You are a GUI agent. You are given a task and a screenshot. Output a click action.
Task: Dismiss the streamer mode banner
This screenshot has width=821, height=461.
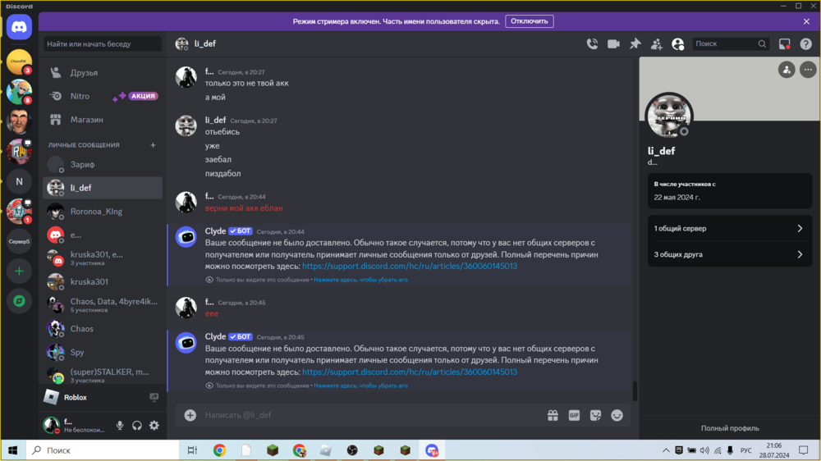pos(806,21)
